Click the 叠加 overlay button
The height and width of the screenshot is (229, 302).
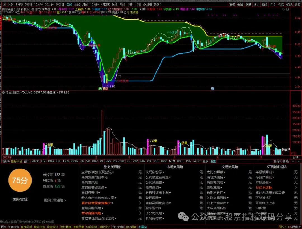coord(240,4)
